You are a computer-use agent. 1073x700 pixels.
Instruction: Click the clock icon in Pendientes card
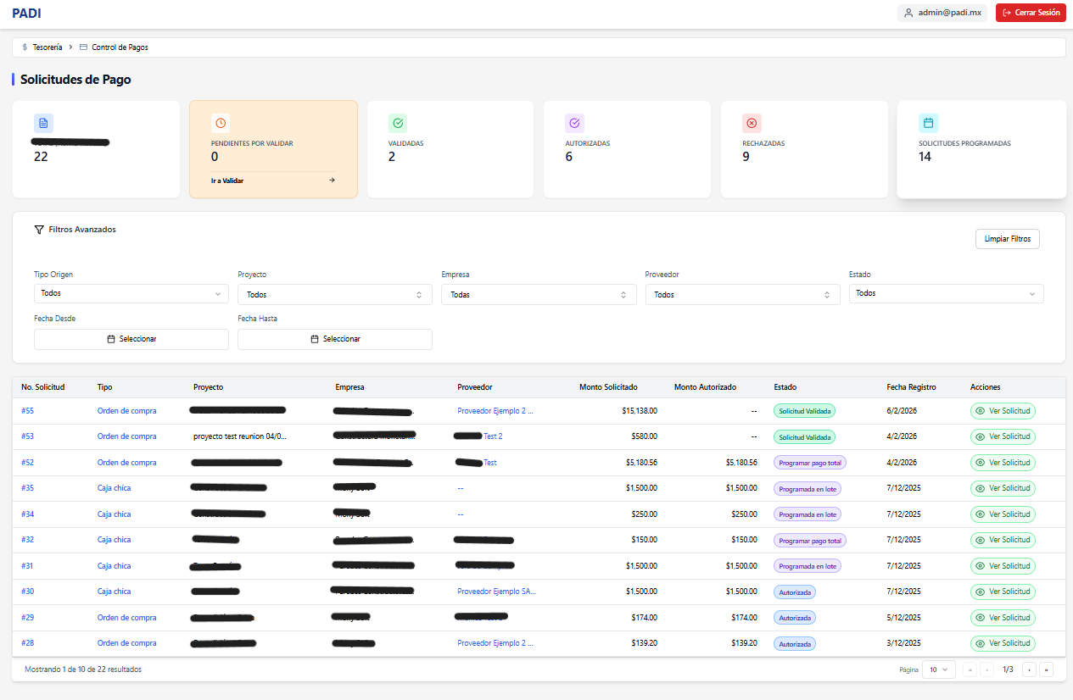221,123
